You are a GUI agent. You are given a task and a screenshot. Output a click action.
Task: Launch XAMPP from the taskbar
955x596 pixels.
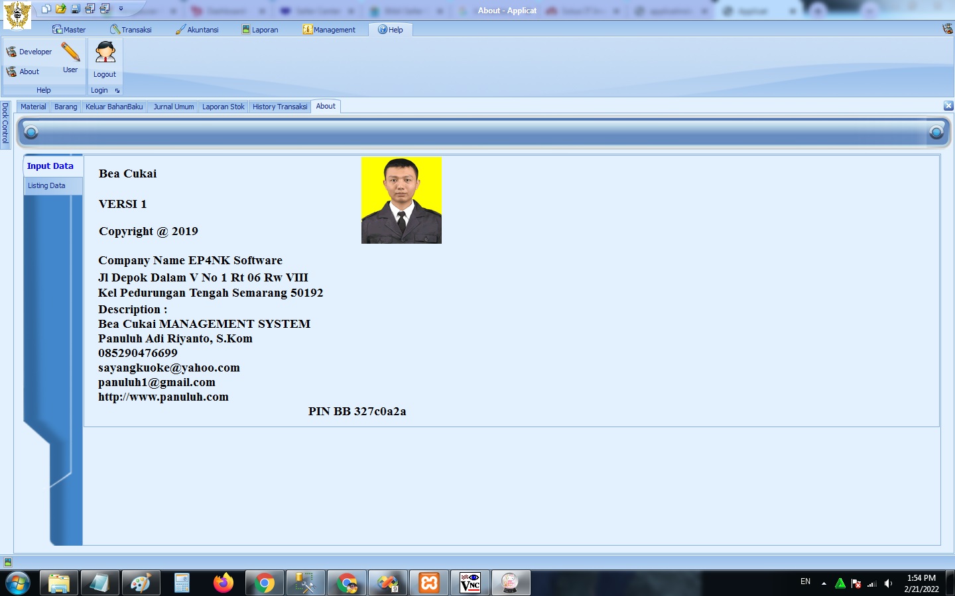click(429, 583)
